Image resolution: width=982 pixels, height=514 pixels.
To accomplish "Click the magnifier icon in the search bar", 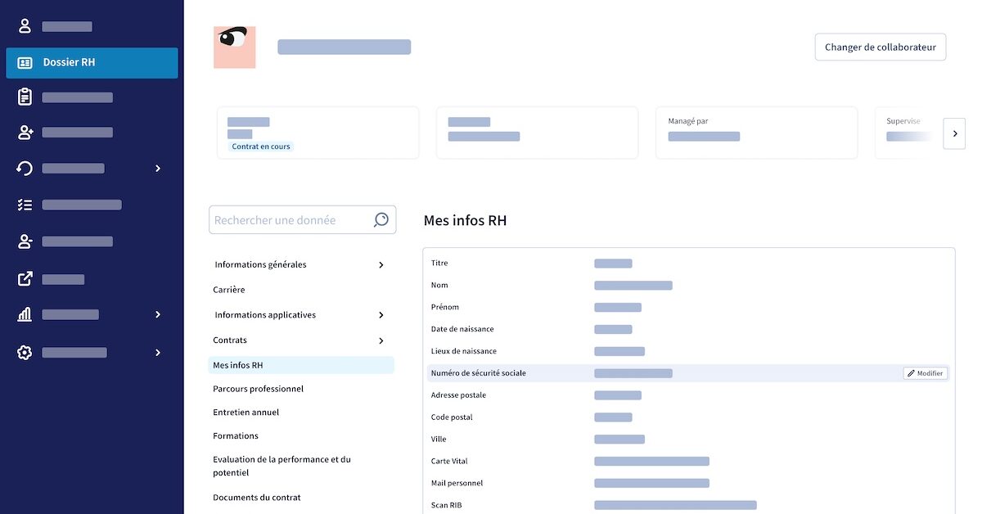I will pos(380,219).
